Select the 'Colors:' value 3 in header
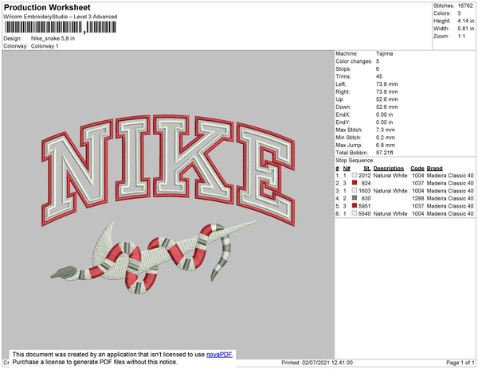The image size is (478, 369). click(x=459, y=14)
